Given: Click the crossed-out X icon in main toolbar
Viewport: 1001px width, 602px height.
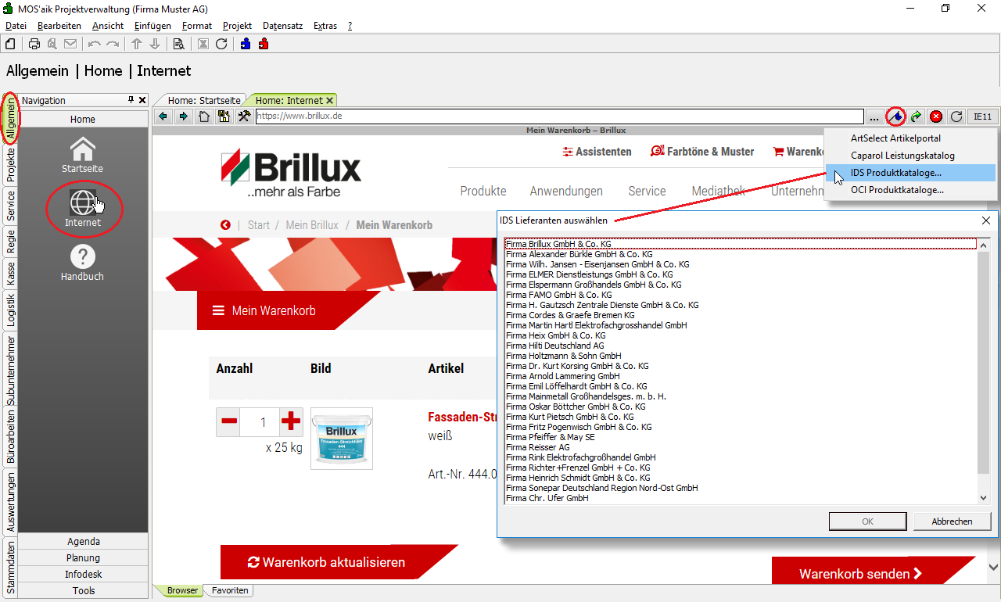Looking at the screenshot, I should pos(203,44).
